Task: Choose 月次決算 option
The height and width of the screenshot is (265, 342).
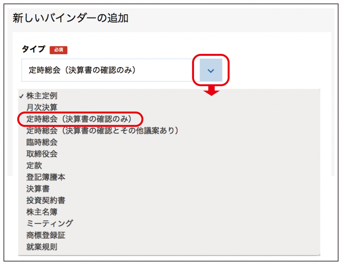Action: point(42,107)
